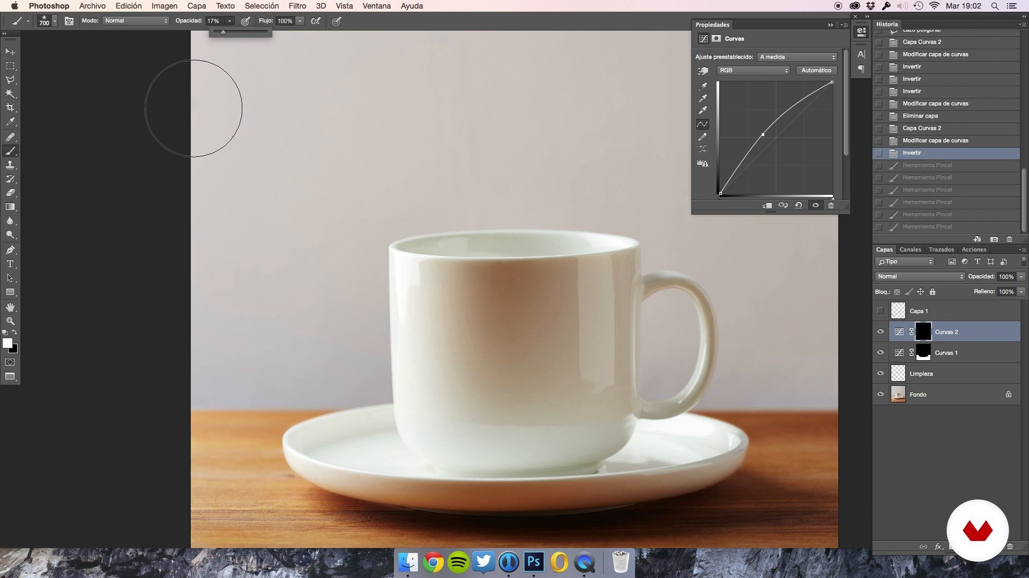Open the RGB channel dropdown
Image resolution: width=1029 pixels, height=578 pixels.
(753, 71)
